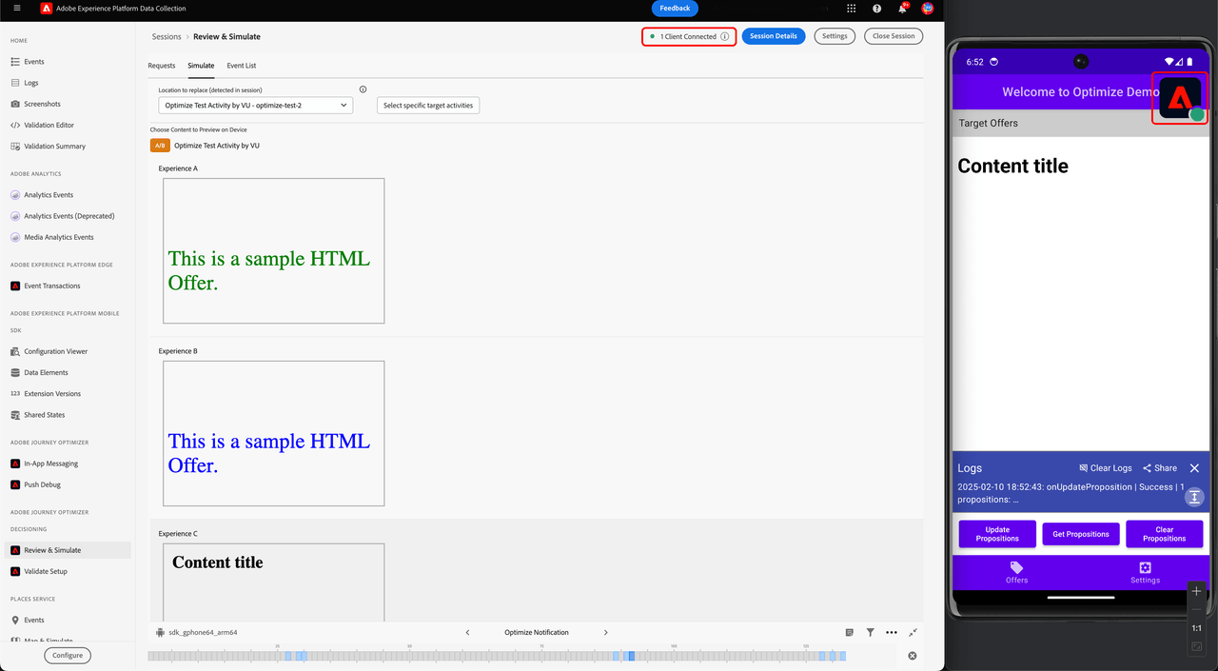Screen dimensions: 1218x671
Task: Open the hamburger menu in top bar
Action: pos(16,8)
